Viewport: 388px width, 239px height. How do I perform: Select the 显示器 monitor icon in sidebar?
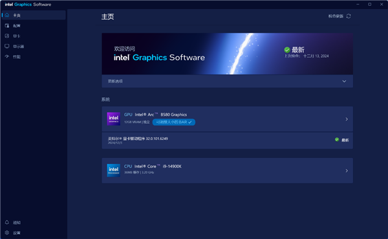(7, 47)
